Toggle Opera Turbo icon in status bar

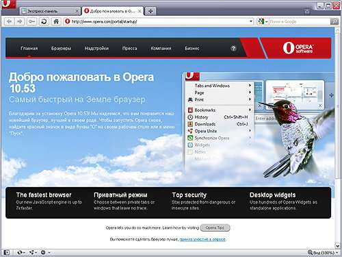coord(43,252)
